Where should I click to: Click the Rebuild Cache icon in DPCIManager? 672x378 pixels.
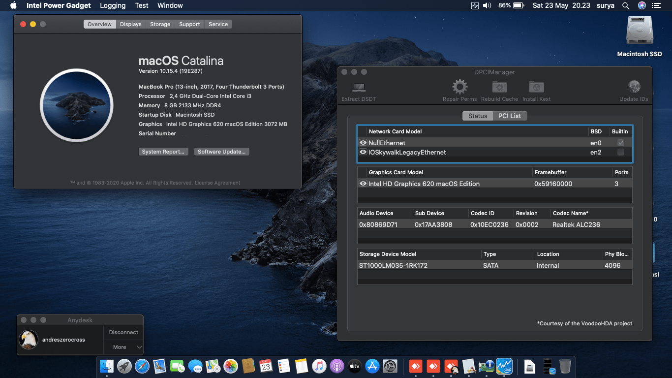pos(499,88)
